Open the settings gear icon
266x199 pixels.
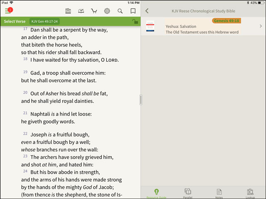pyautogui.click(x=107, y=11)
